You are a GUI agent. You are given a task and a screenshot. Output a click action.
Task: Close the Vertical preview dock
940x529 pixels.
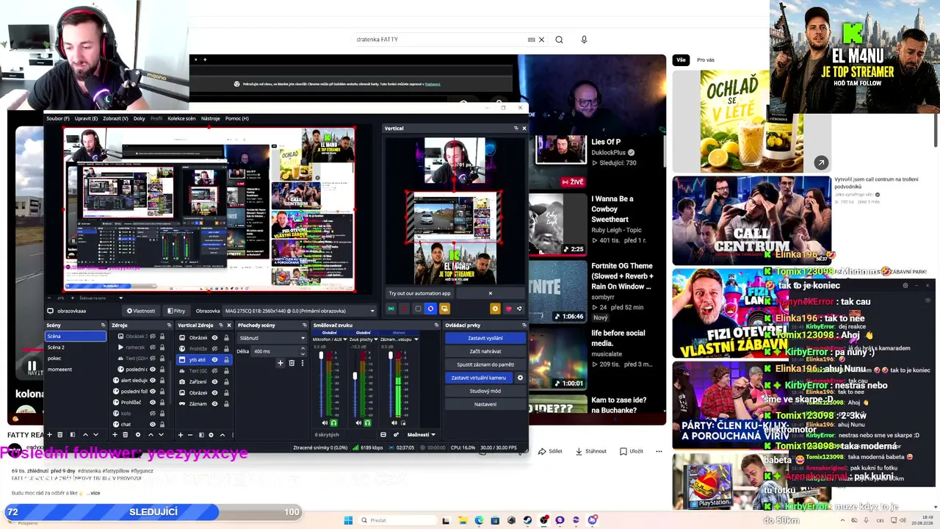tap(524, 128)
